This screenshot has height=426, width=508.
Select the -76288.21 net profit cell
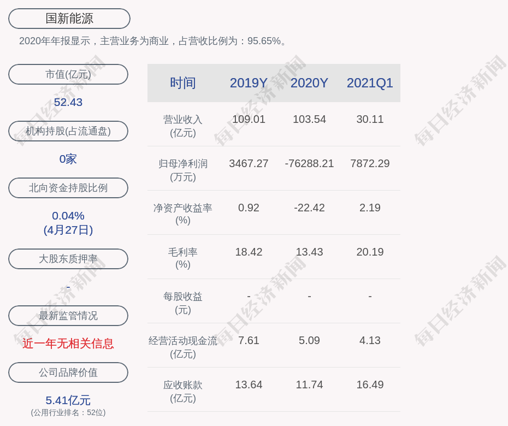pos(309,163)
